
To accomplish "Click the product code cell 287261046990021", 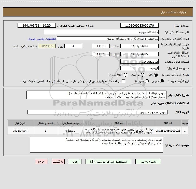I will pos(168,131).
